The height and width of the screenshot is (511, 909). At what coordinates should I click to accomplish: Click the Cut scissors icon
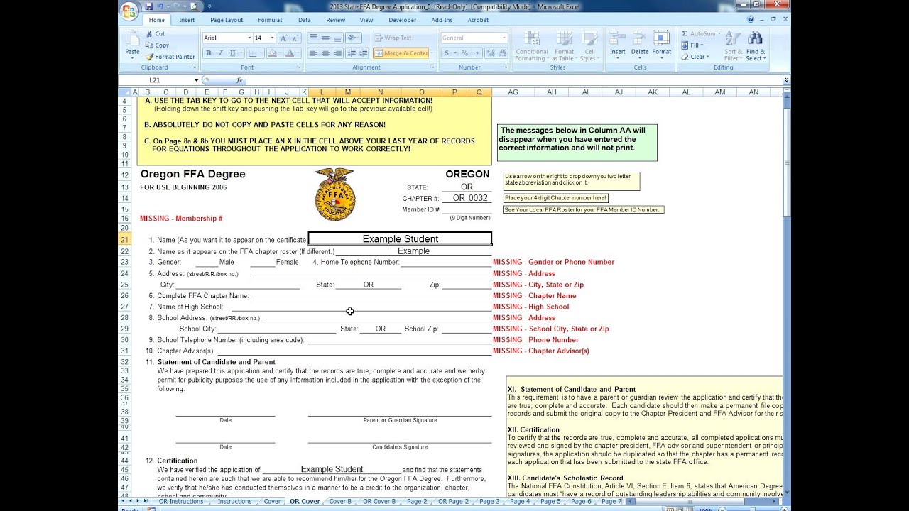click(x=150, y=33)
